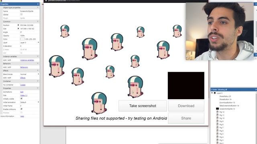Click the Layer 0 layer icon
This screenshot has height=144, width=257.
[215, 93]
